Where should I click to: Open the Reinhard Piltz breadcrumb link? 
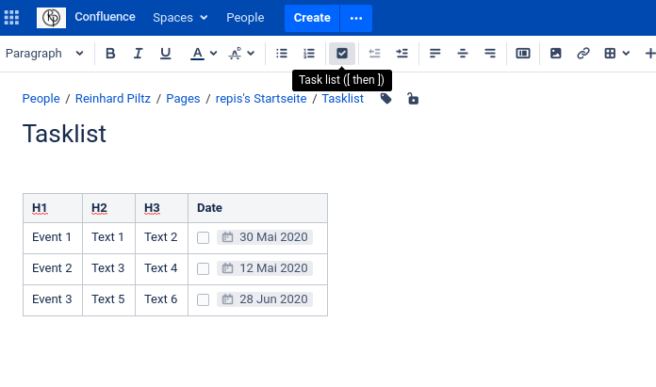tap(113, 99)
